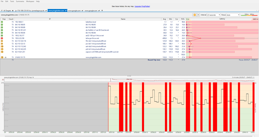Image resolution: width=259 pixels, height=137 pixels.
Task: Select the prs-bb1-link.ip.twelve99.net name cell
Action: click(96, 44)
